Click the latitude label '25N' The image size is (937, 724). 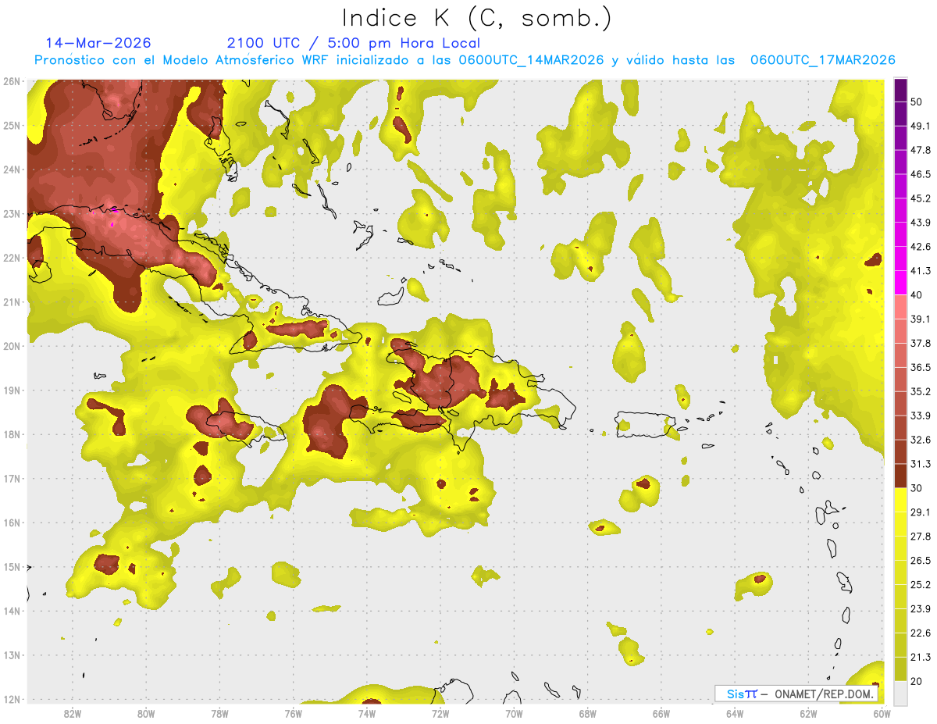point(12,126)
